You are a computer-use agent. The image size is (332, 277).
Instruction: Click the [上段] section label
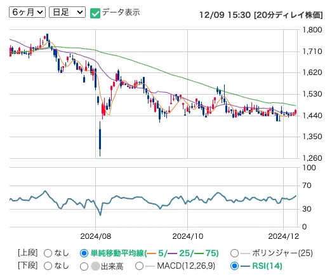click(x=28, y=253)
